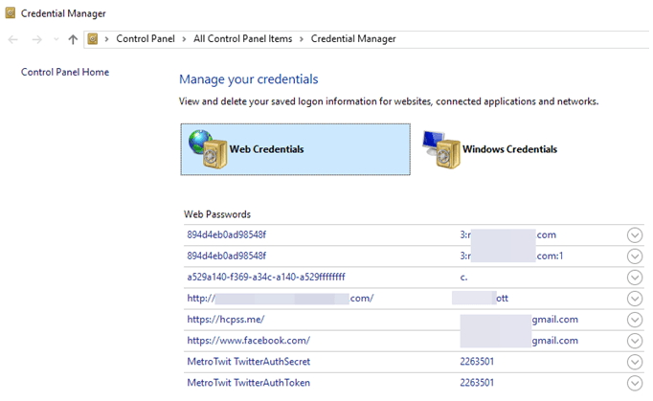Click the Web Credentials globe safe icon
The image size is (653, 401).
[208, 149]
